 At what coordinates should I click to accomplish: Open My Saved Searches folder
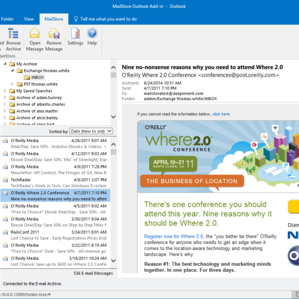[31, 91]
